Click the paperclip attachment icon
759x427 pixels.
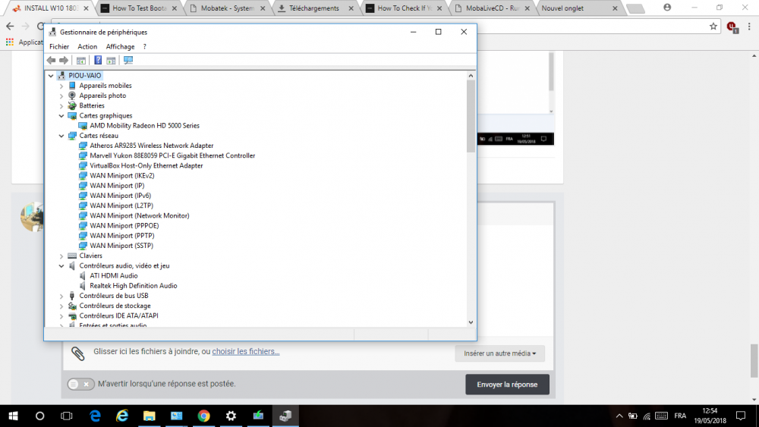point(78,353)
